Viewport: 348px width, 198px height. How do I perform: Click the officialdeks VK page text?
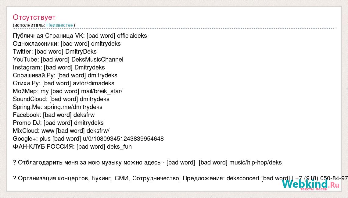[132, 36]
